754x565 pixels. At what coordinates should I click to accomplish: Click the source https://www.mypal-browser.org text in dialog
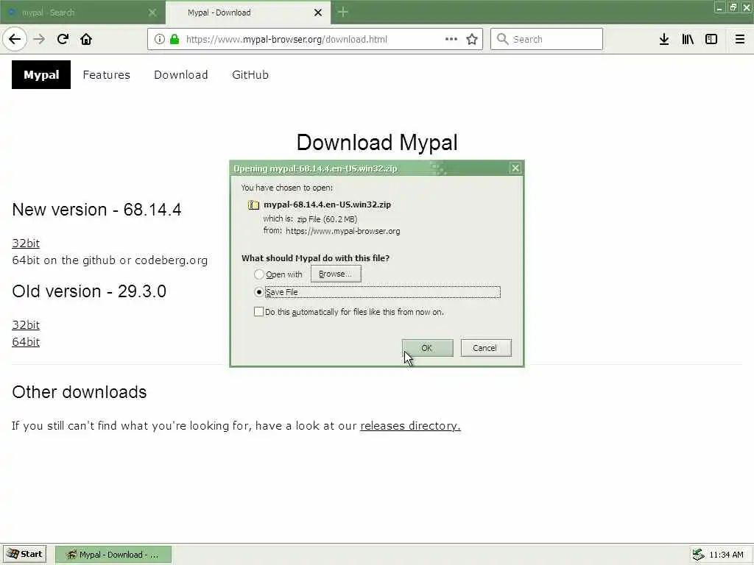(x=343, y=231)
